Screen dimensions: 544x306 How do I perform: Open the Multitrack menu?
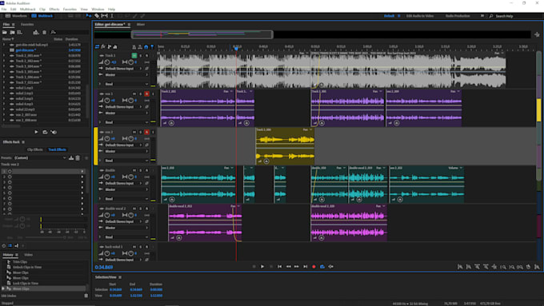click(x=28, y=10)
